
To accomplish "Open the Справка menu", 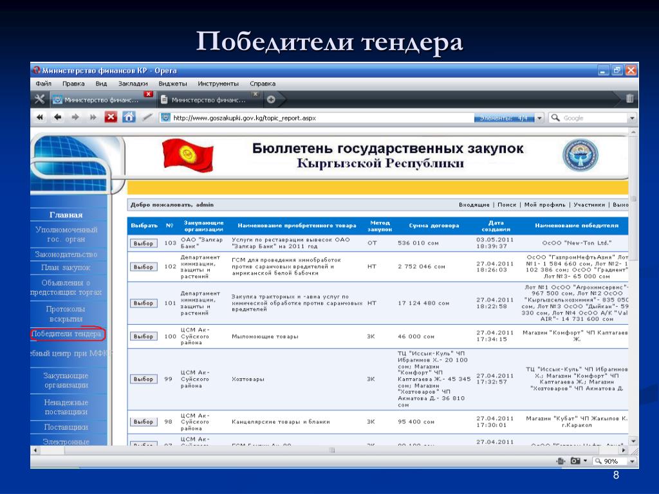I will tap(263, 84).
